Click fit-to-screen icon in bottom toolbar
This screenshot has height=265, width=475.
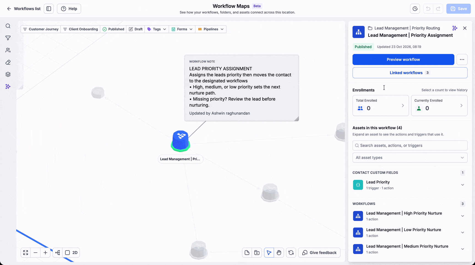coord(26,253)
